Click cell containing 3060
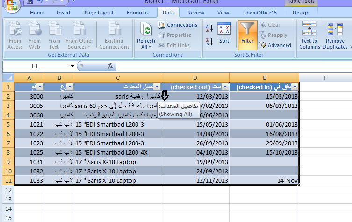The height and width of the screenshot is (222, 352). (x=29, y=115)
